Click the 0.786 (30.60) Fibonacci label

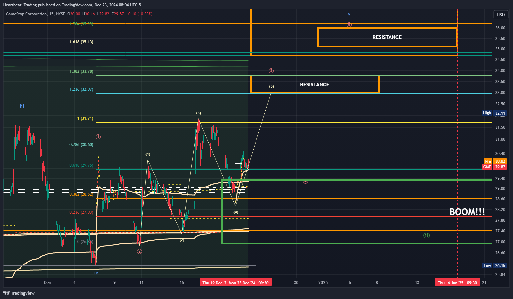point(81,145)
